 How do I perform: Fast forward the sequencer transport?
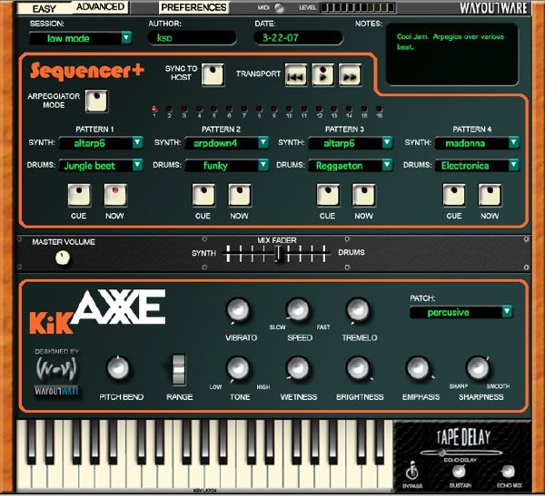tap(350, 74)
